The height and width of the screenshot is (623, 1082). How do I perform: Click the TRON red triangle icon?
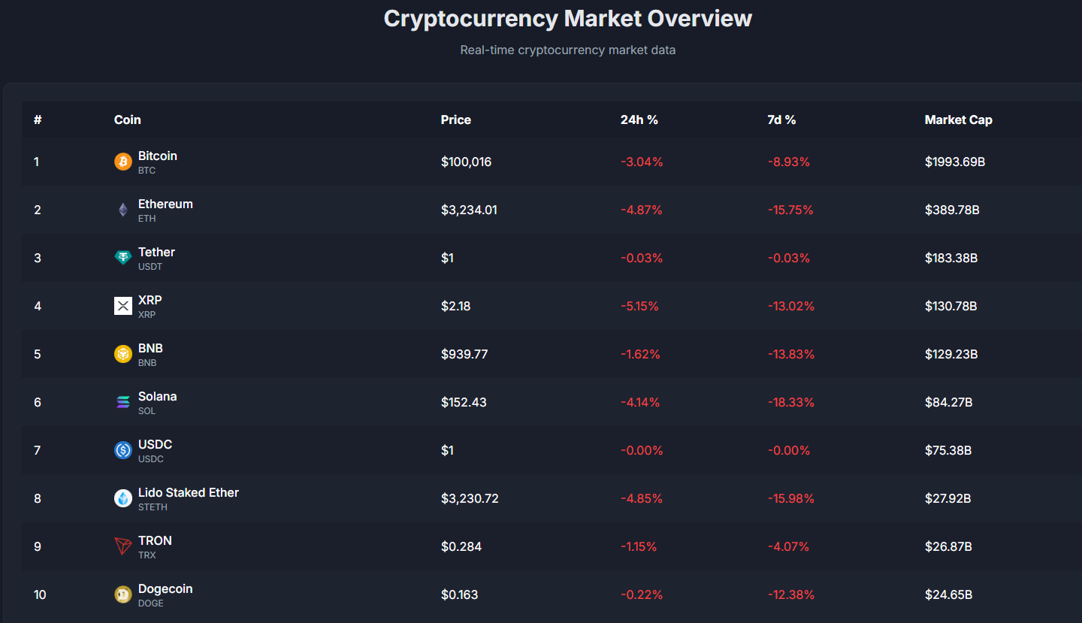click(123, 546)
